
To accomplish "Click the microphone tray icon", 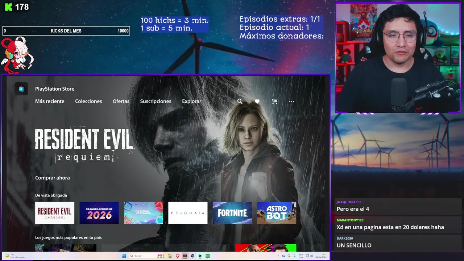I will tap(294, 256).
